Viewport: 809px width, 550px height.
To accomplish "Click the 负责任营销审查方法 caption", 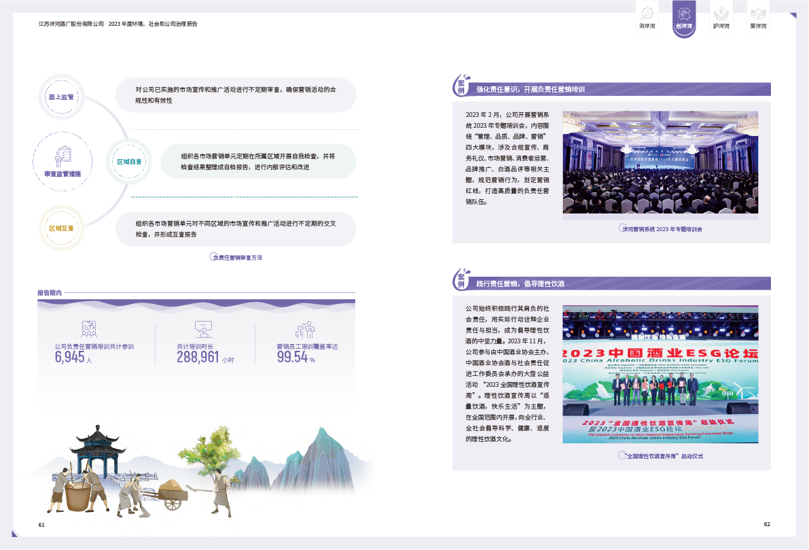I will coord(237,258).
